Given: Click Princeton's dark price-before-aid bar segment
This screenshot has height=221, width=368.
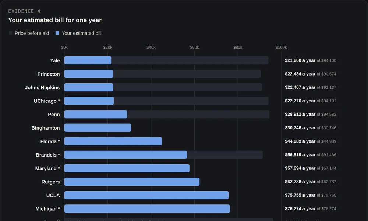Looking at the screenshot, I should click(187, 74).
